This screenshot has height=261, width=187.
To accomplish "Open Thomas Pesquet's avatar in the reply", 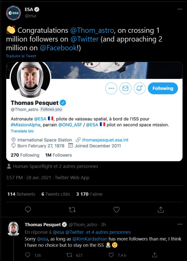I will point(13,228).
